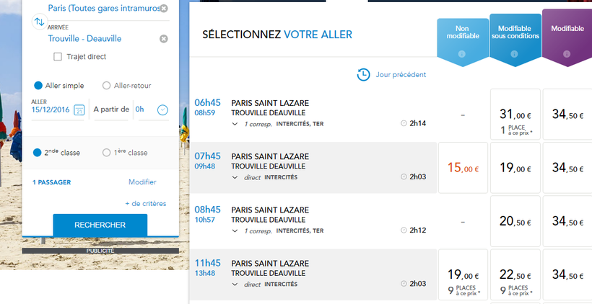Select the Aller-retour radio option
The width and height of the screenshot is (592, 304).
point(106,86)
